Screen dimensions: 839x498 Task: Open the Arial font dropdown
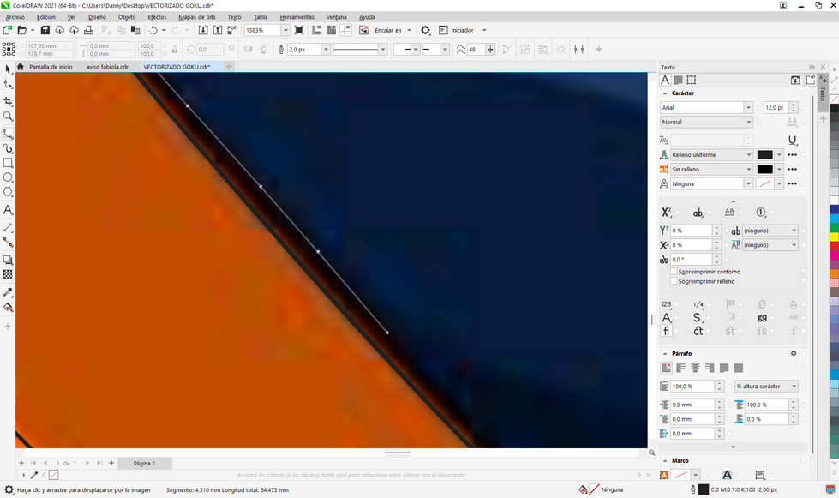tap(748, 107)
